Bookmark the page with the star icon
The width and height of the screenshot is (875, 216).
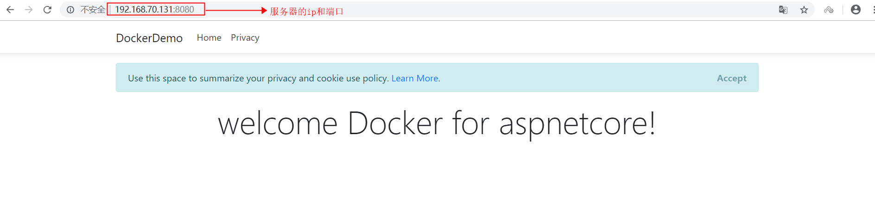point(804,10)
